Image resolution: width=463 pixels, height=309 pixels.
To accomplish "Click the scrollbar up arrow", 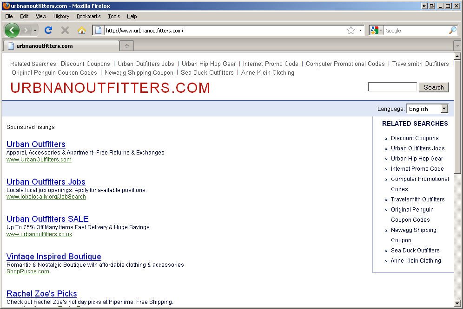I will click(x=457, y=56).
